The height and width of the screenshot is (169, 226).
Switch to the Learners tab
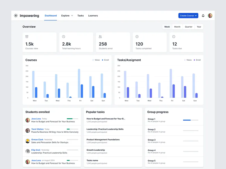coord(93,15)
